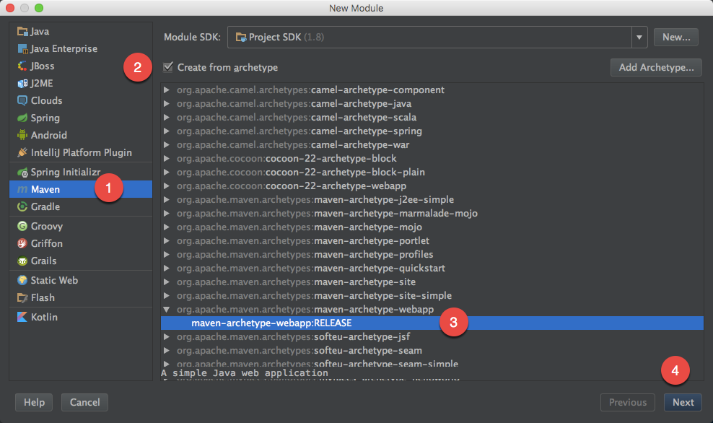Click the Flash icon in sidebar

pyautogui.click(x=22, y=297)
